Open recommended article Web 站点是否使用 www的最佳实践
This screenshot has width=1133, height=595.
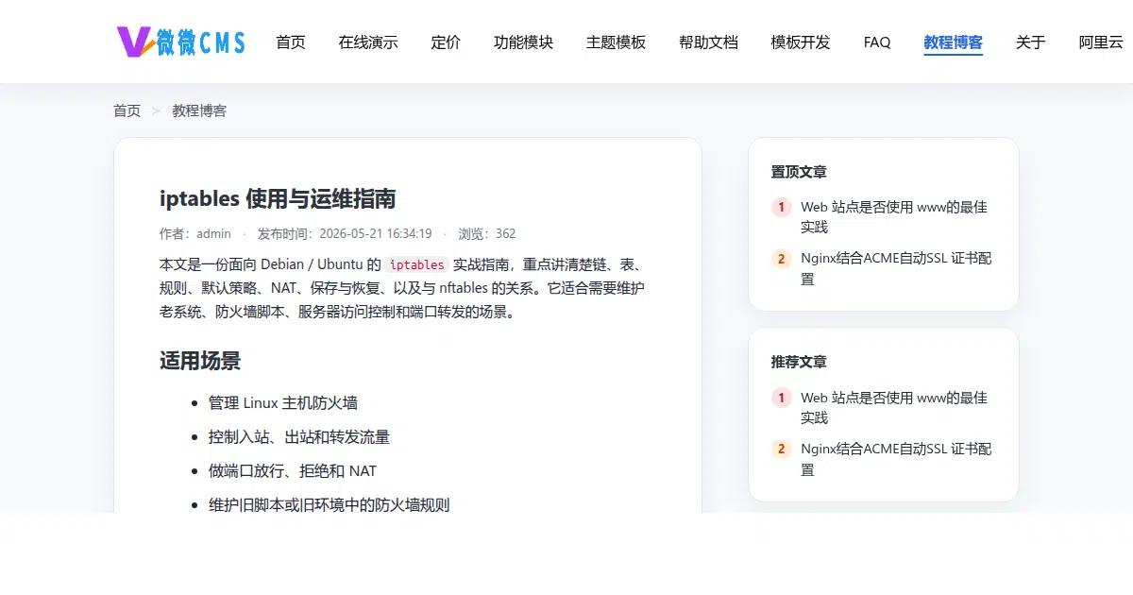[894, 407]
